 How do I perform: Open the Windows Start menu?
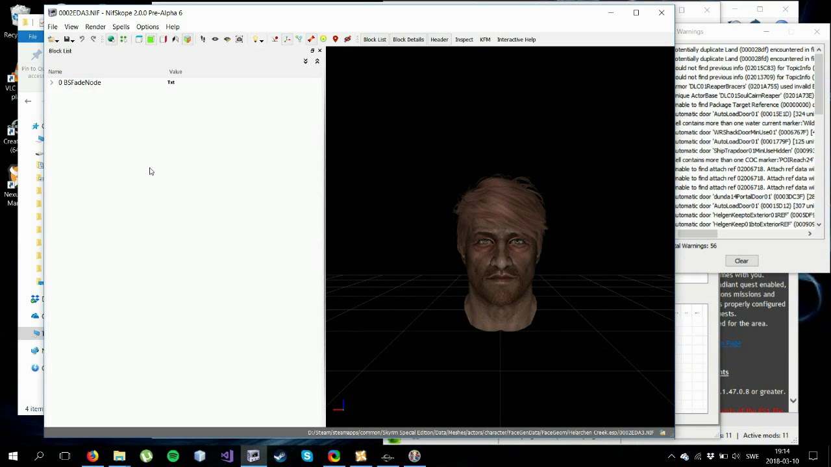13,456
